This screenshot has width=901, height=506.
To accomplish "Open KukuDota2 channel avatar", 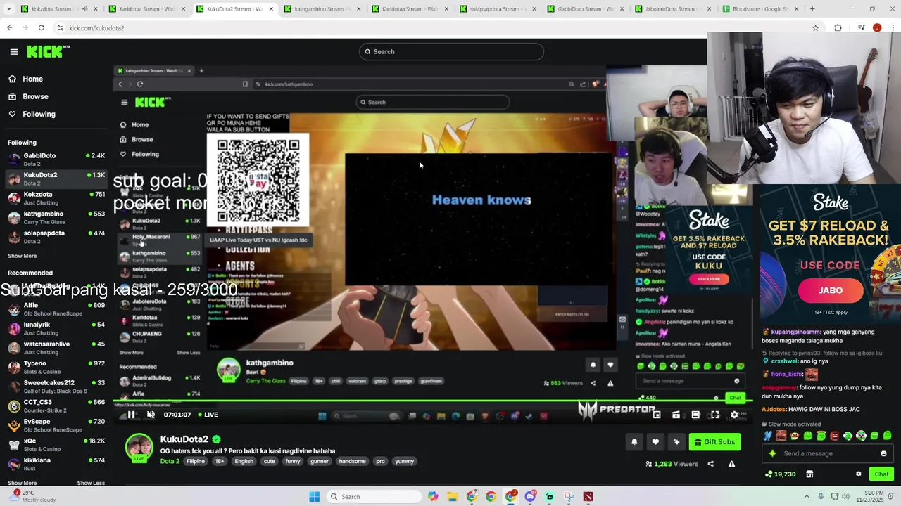I will [139, 448].
